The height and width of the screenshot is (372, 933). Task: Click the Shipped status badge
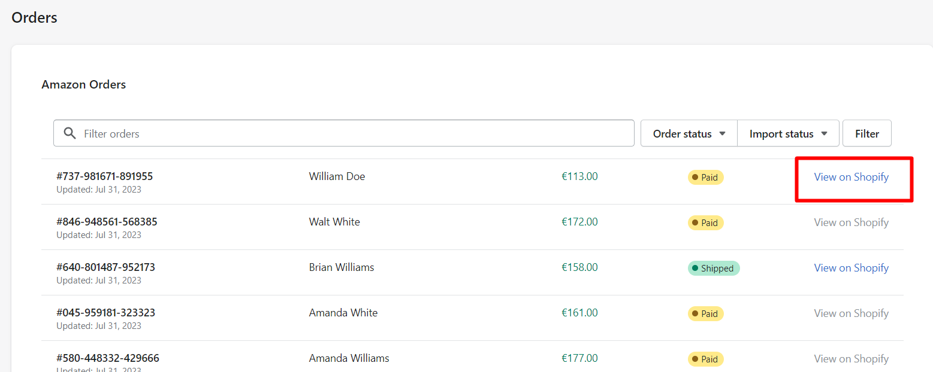click(x=714, y=269)
